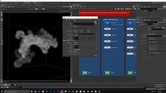Open Spotify from the taskbar
The height and width of the screenshot is (93, 166).
[x=88, y=91]
